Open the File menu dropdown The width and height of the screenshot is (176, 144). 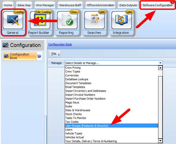pos(55,54)
